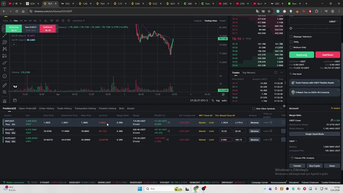
Task: Pop out the Trades panel
Action: 276,72
